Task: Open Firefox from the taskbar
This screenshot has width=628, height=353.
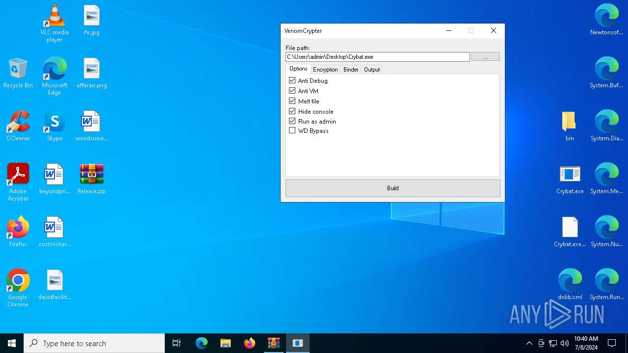Action: tap(250, 343)
